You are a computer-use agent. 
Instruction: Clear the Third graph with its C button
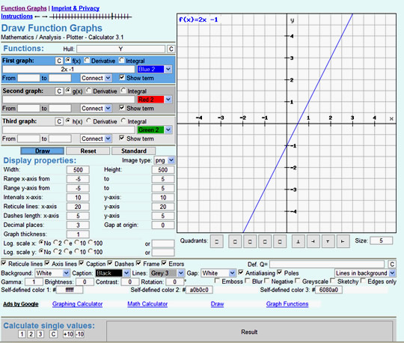59,121
